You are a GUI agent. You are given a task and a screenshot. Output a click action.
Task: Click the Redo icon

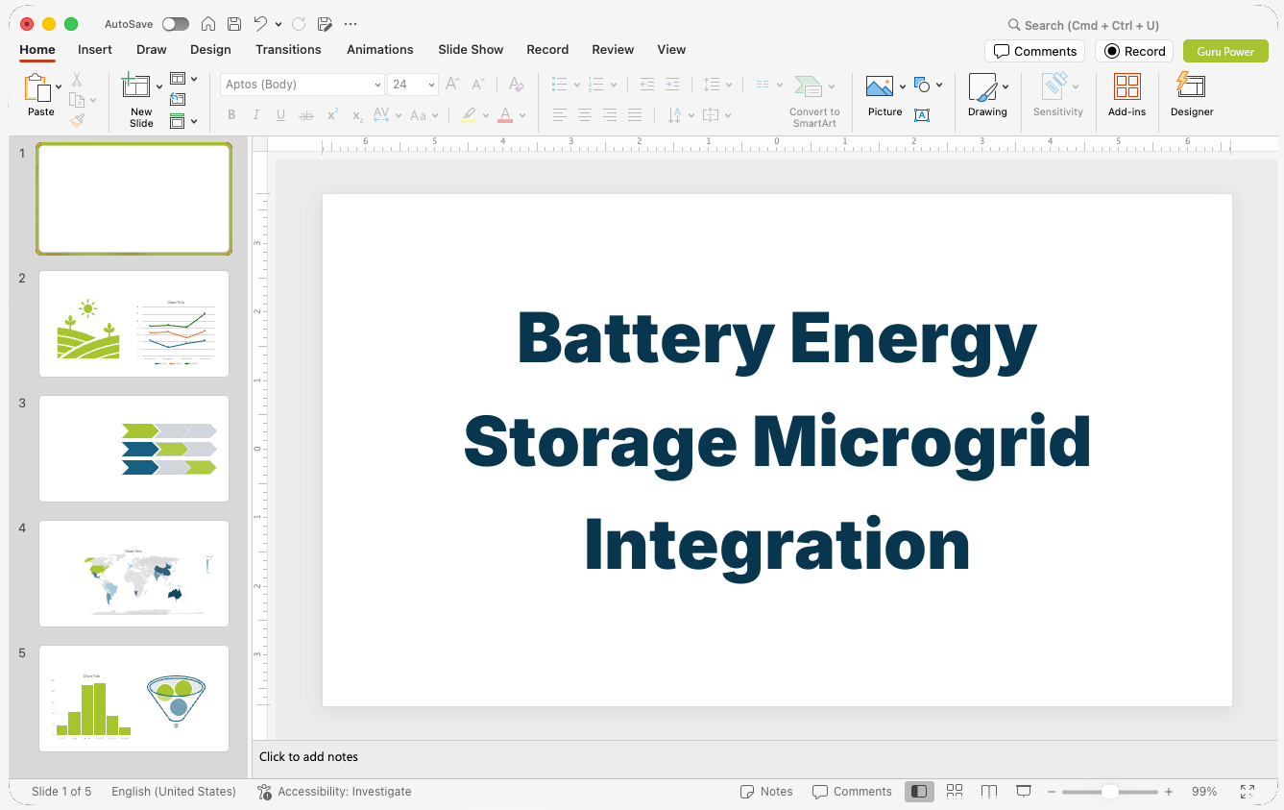pos(299,24)
